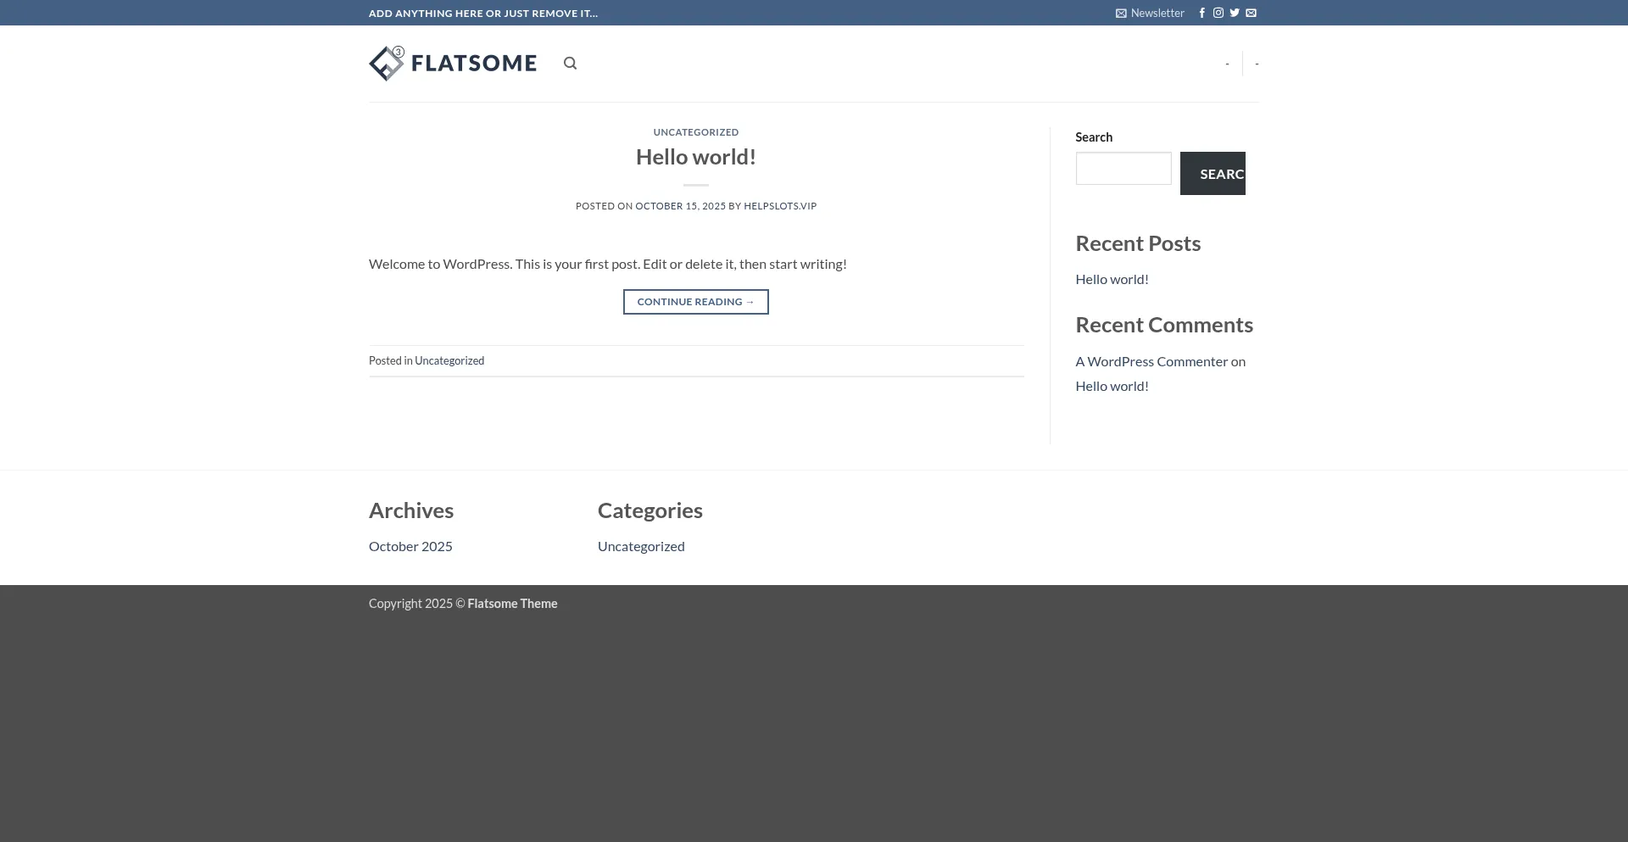Image resolution: width=1628 pixels, height=842 pixels.
Task: Click Uncategorized in "Posted in" line
Action: coord(449,360)
